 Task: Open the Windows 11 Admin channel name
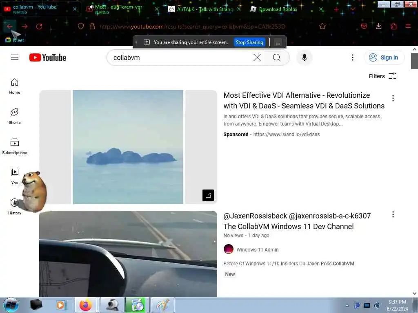[x=258, y=250]
